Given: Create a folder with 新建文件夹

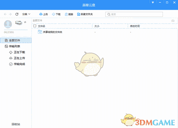Looking at the screenshot, I should click(x=85, y=14).
